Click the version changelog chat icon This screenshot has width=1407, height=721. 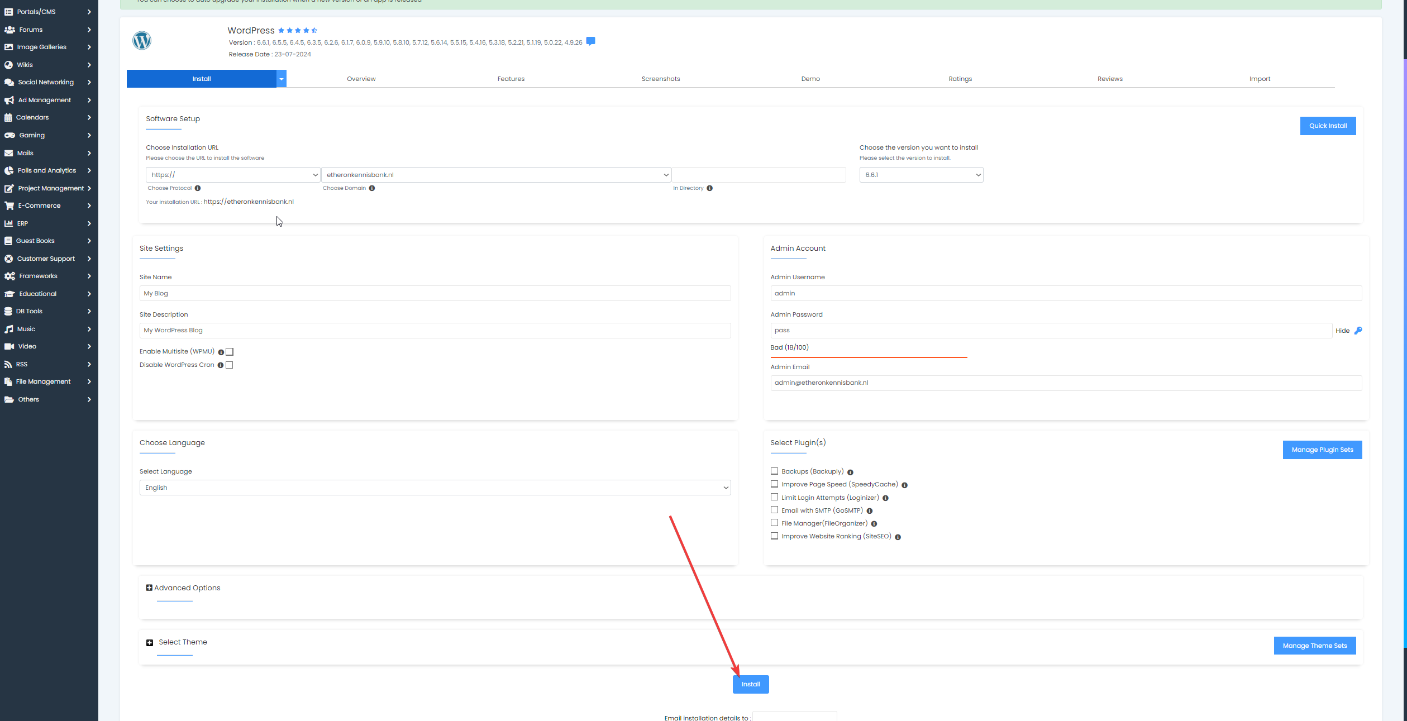pos(590,41)
